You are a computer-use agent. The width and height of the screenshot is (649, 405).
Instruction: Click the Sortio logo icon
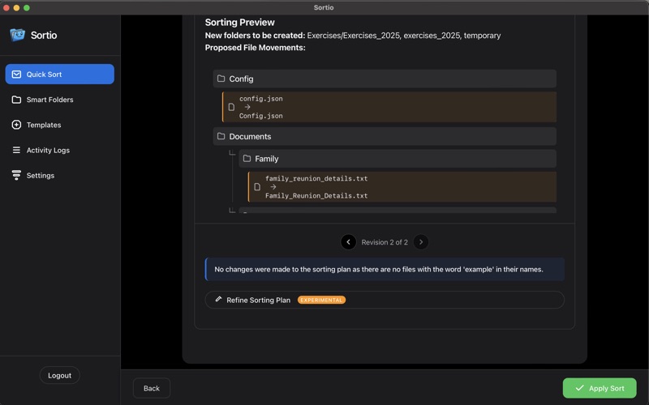[x=17, y=35]
